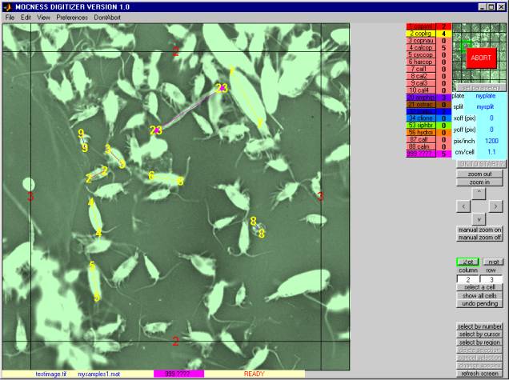This screenshot has width=509, height=380.
Task: Click the xoff (pix) value 0
Action: tap(491, 118)
